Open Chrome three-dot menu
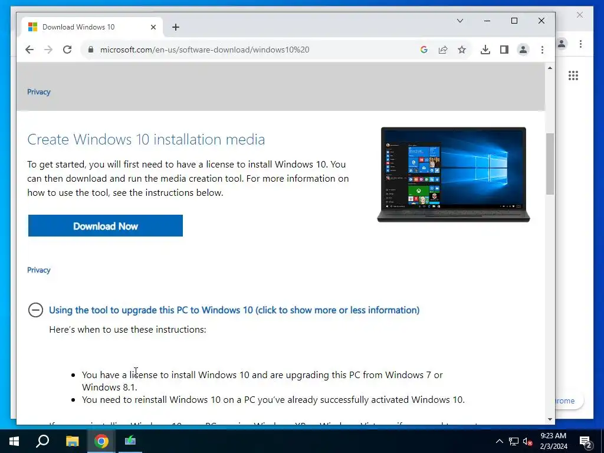This screenshot has width=604, height=453. coord(542,50)
